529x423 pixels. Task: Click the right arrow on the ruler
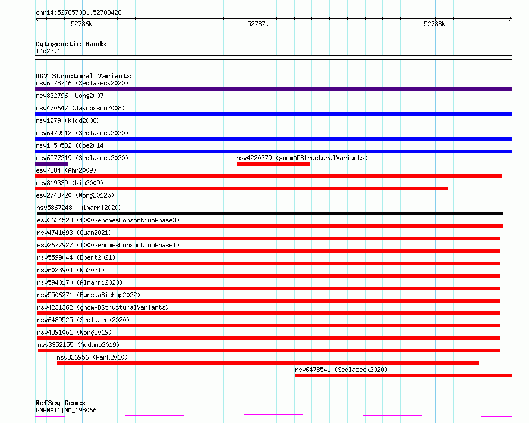pyautogui.click(x=510, y=18)
